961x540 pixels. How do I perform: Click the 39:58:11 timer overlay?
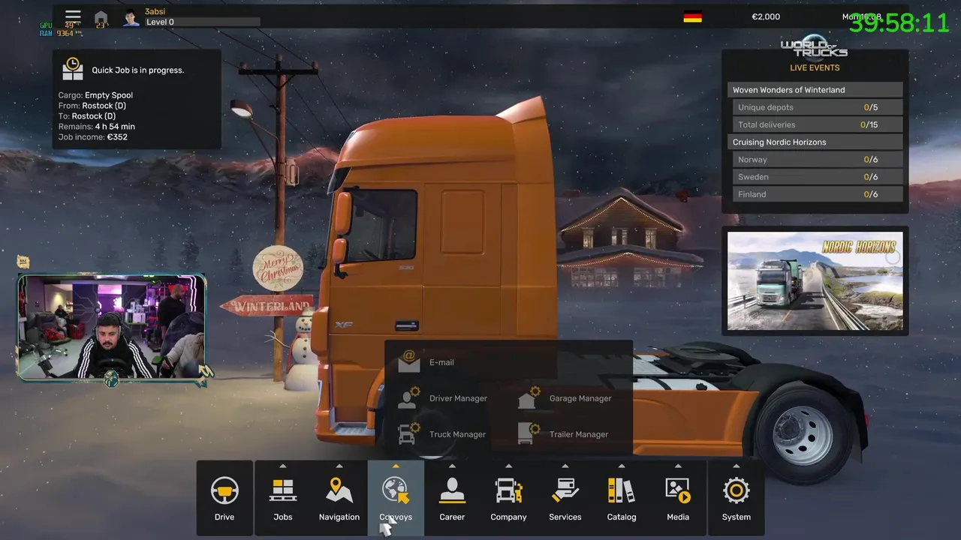pyautogui.click(x=899, y=22)
